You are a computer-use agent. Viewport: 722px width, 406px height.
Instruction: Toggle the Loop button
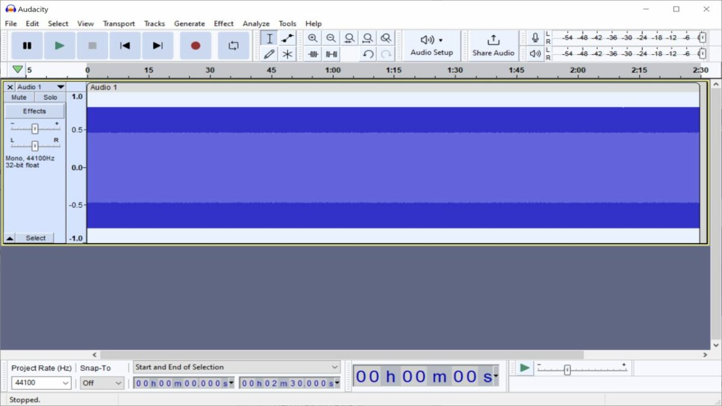pyautogui.click(x=233, y=46)
